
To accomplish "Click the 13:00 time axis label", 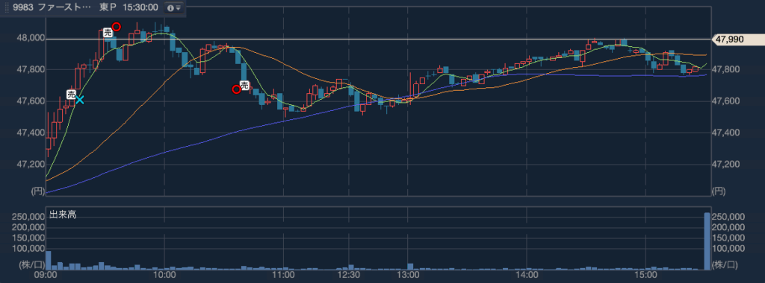I will coord(408,276).
